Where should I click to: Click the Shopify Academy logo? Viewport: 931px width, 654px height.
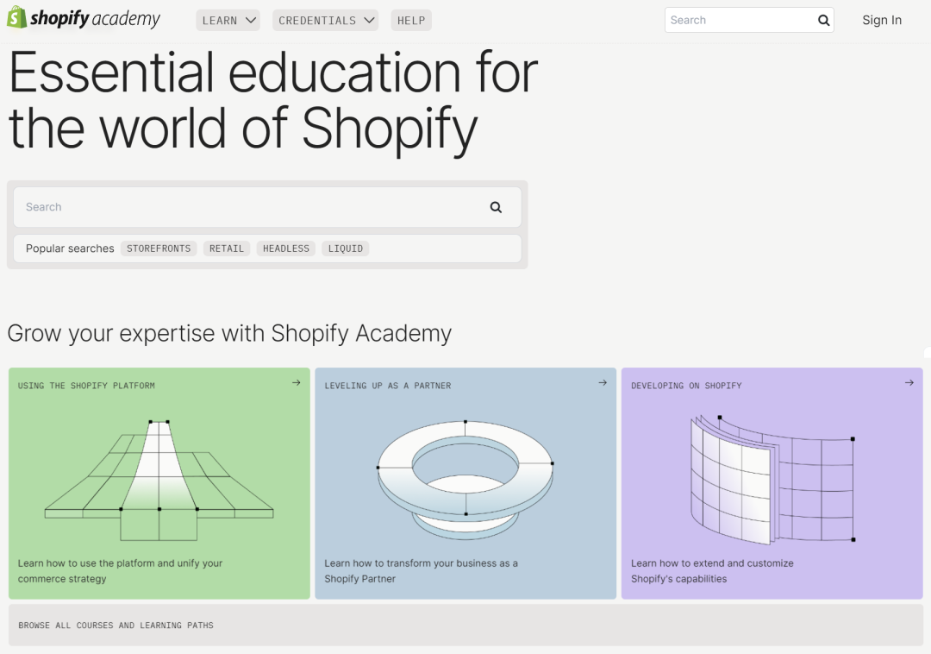click(84, 18)
